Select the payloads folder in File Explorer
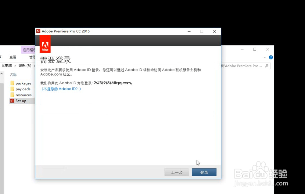This screenshot has width=305, height=194. point(20,89)
